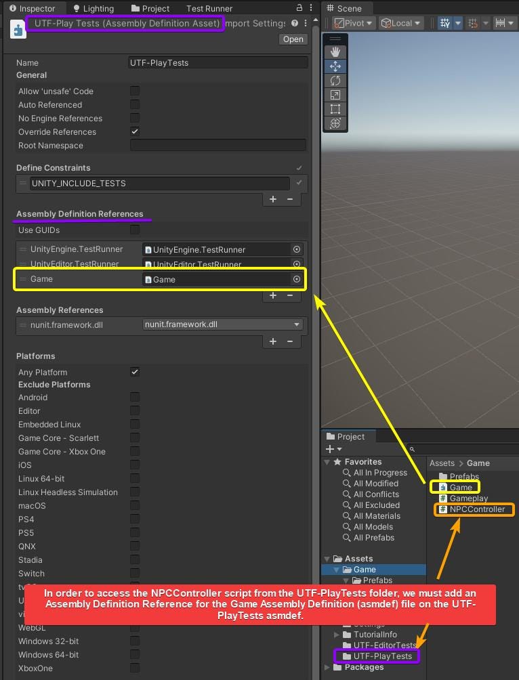This screenshot has height=680, width=519.
Task: Expand the Packages tree folder
Action: (x=327, y=667)
